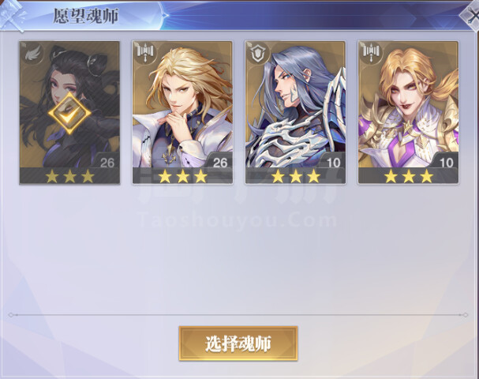Click the three-star rating under golden-armored woman card
Image resolution: width=479 pixels, height=379 pixels.
pos(409,176)
